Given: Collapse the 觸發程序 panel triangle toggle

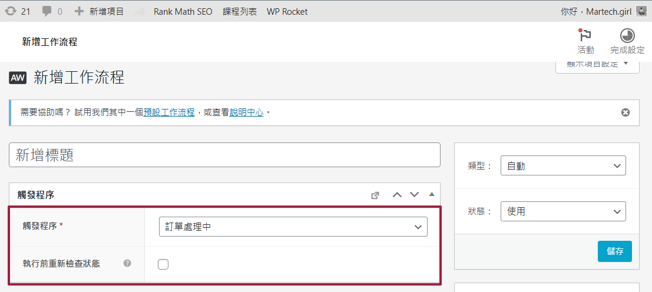Looking at the screenshot, I should [x=431, y=195].
